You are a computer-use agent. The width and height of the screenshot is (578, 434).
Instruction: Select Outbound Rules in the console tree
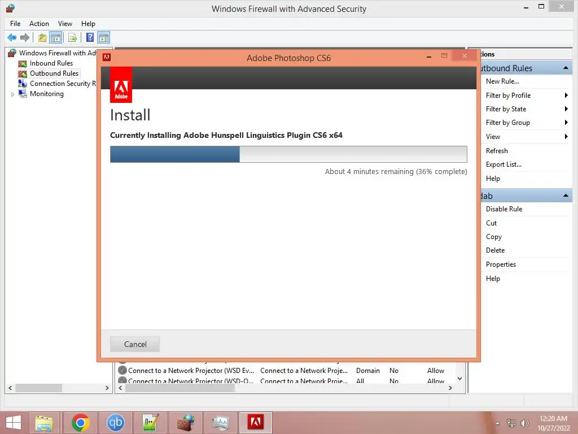click(54, 73)
